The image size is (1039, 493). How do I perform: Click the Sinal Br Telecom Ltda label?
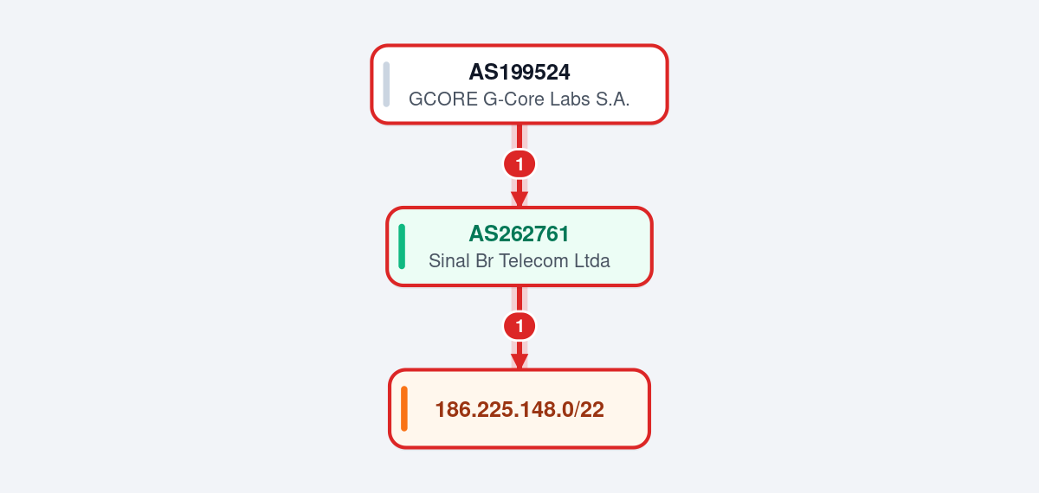pyautogui.click(x=519, y=260)
